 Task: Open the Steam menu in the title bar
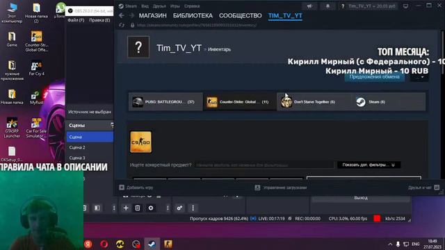coord(128,6)
